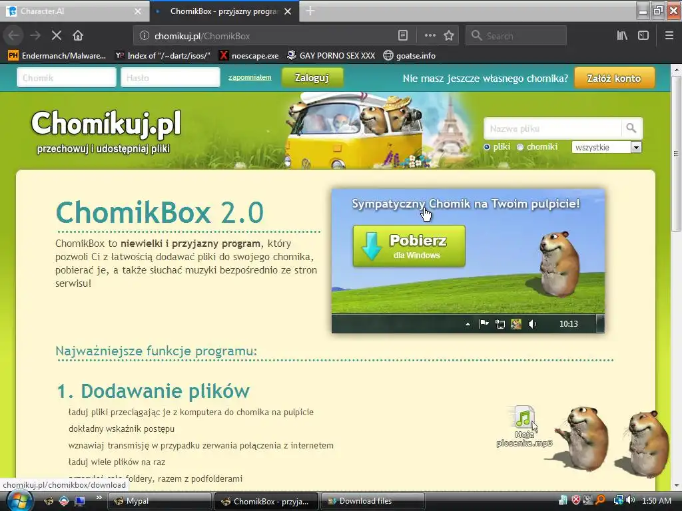This screenshot has width=682, height=511.
Task: Select the chomiki radio button
Action: 520,147
